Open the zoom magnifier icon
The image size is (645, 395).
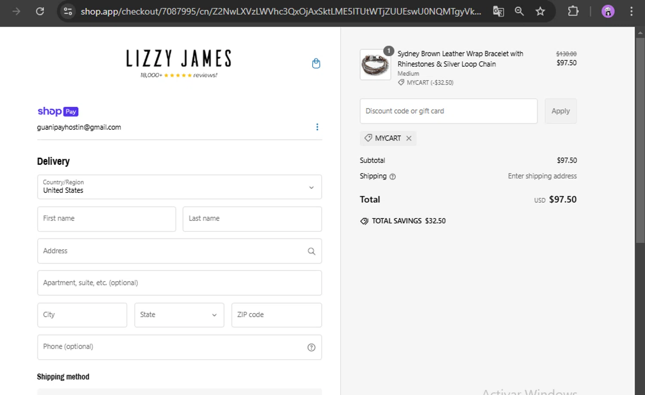pos(519,11)
